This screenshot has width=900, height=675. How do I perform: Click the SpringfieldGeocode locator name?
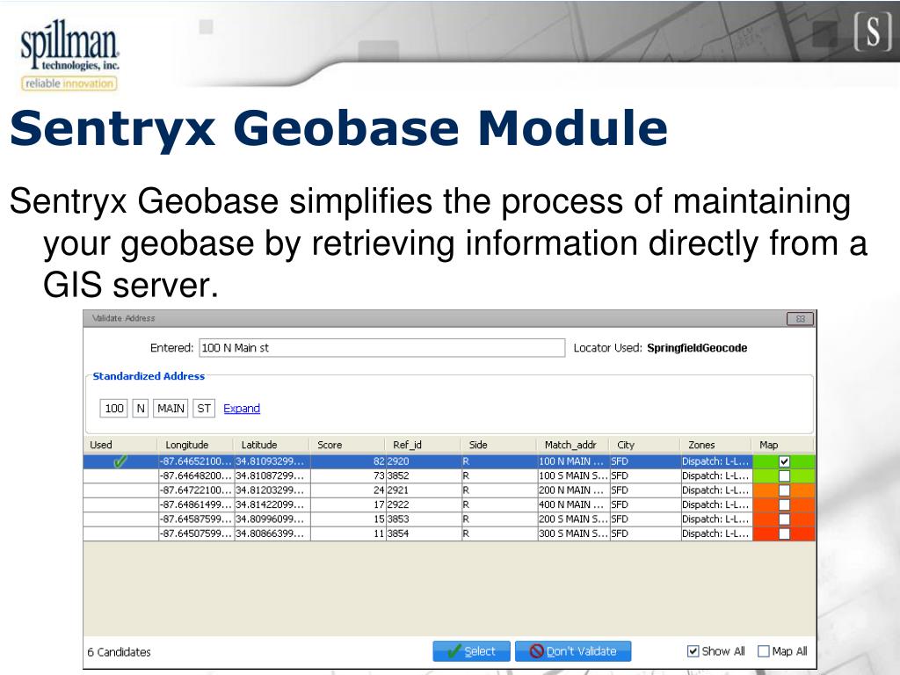tap(697, 348)
